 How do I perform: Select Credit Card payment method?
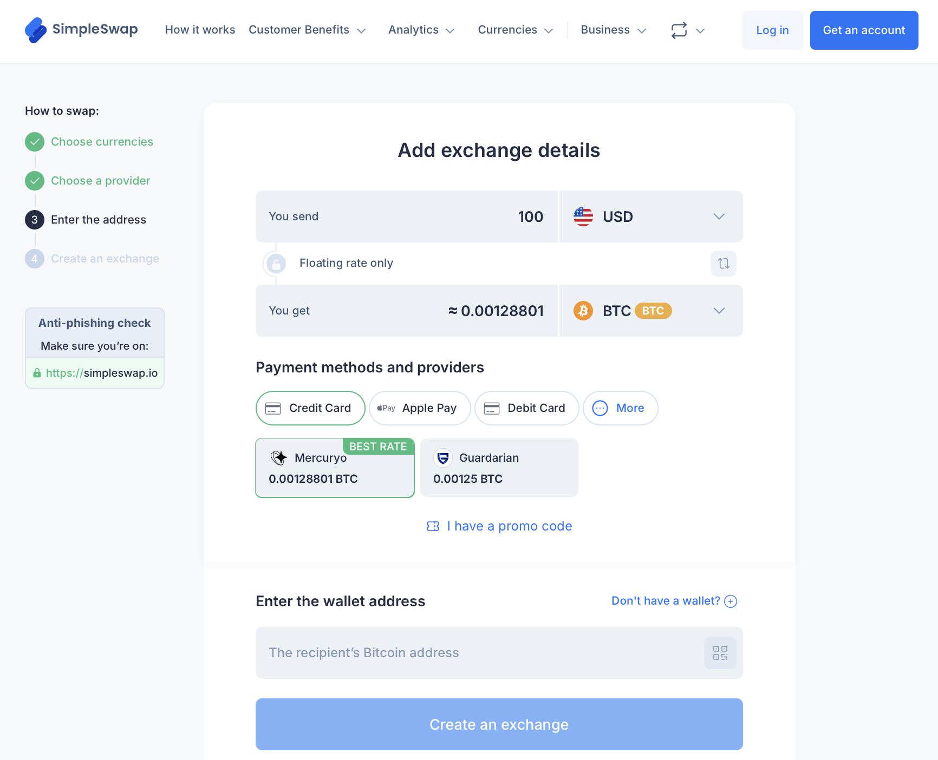point(310,408)
